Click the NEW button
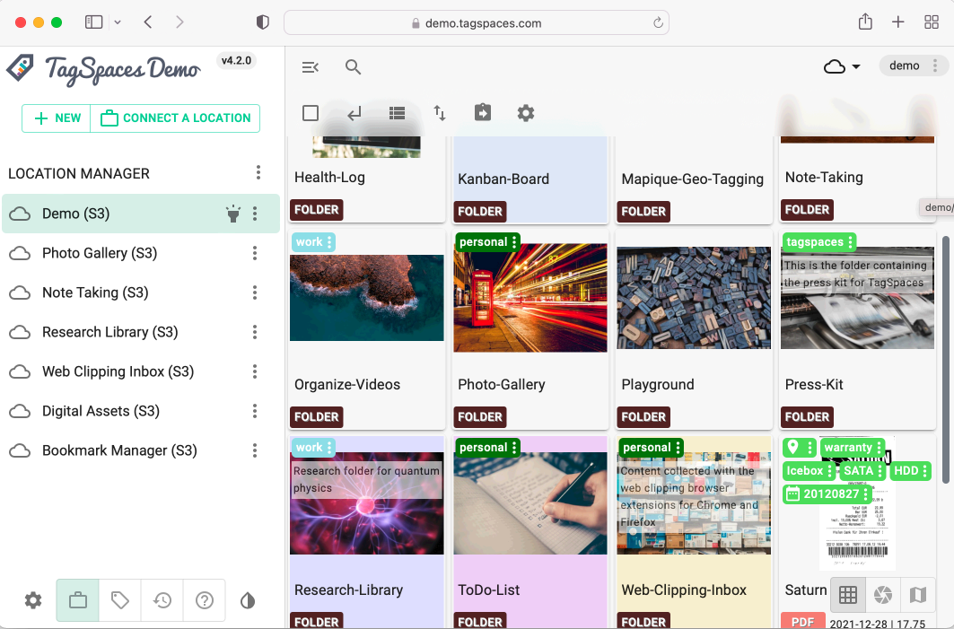The width and height of the screenshot is (954, 629). [x=57, y=118]
